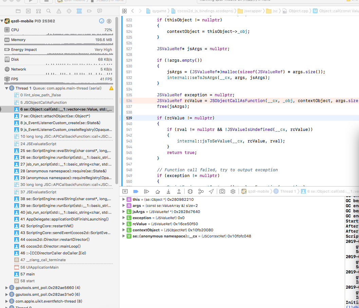The image size is (359, 308).
Task: Expand the jsArgs variable
Action: (x=124, y=212)
